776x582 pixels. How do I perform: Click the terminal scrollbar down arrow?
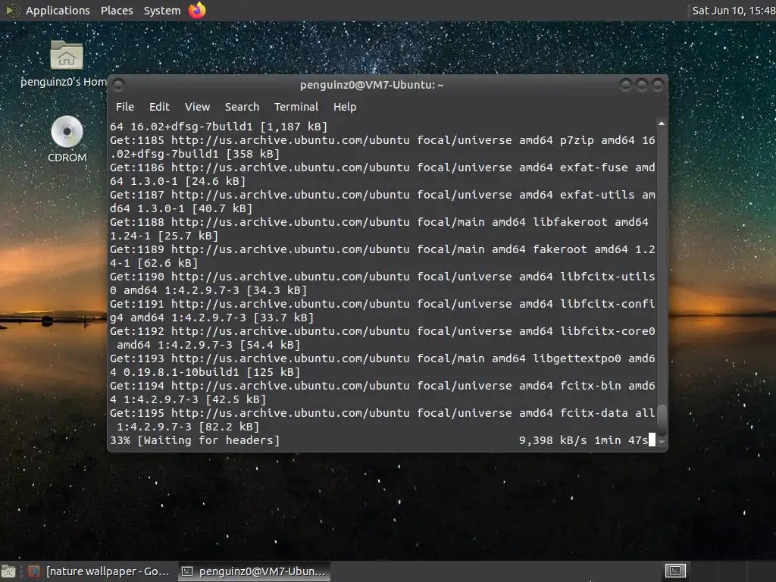(662, 441)
